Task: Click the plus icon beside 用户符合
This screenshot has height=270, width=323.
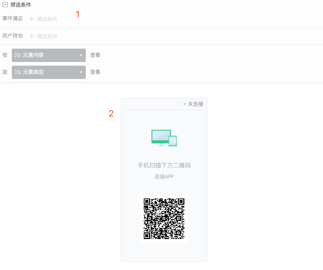Action: coord(31,37)
